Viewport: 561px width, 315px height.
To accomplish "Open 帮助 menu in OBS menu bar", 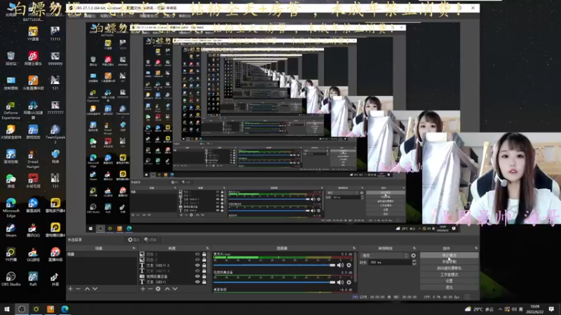I will 185,16.
